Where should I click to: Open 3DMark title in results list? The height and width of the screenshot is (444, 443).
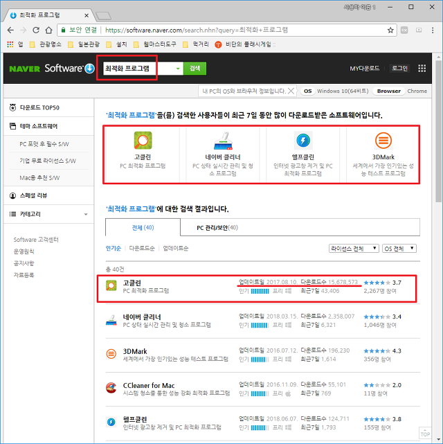click(135, 351)
